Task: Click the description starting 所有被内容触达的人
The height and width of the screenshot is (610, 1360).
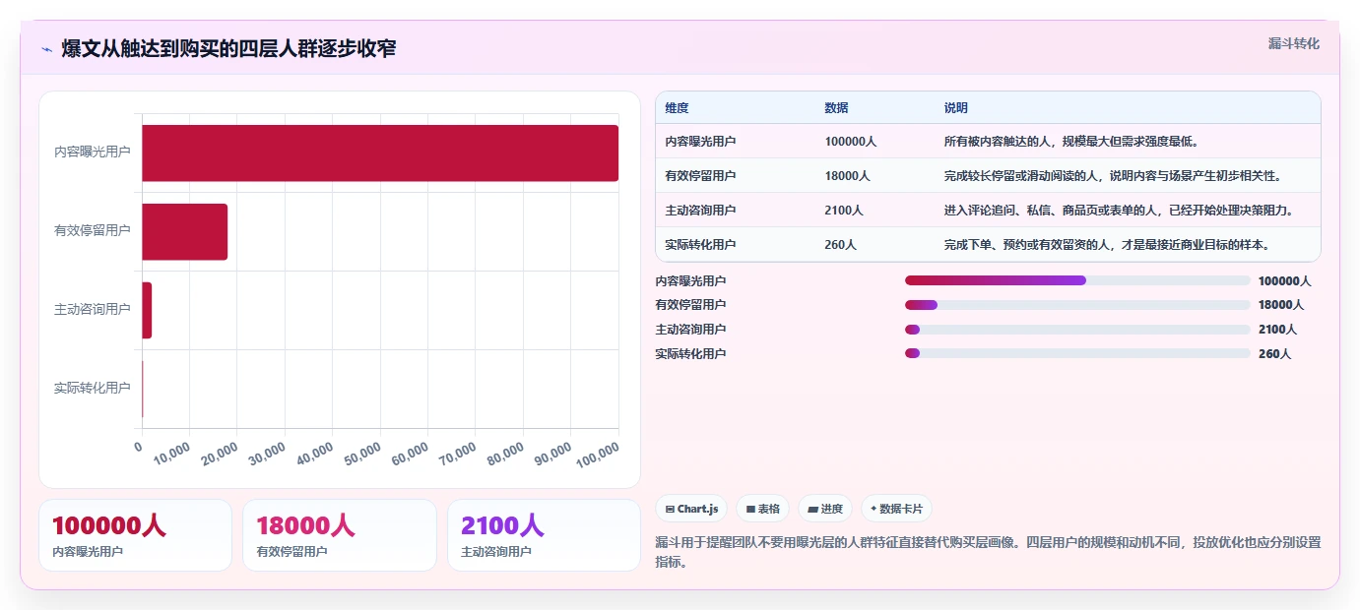Action: coord(1071,142)
